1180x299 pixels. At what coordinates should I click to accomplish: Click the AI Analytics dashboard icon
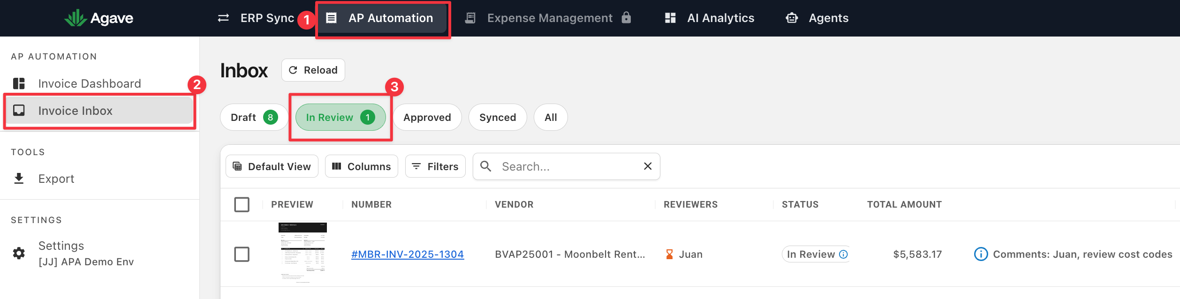670,18
